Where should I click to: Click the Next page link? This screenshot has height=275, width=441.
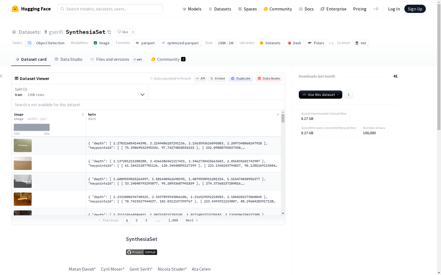pos(192,220)
